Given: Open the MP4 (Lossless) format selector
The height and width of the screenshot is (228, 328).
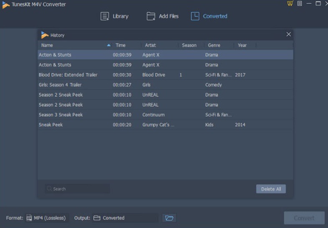Looking at the screenshot, I should [x=46, y=218].
